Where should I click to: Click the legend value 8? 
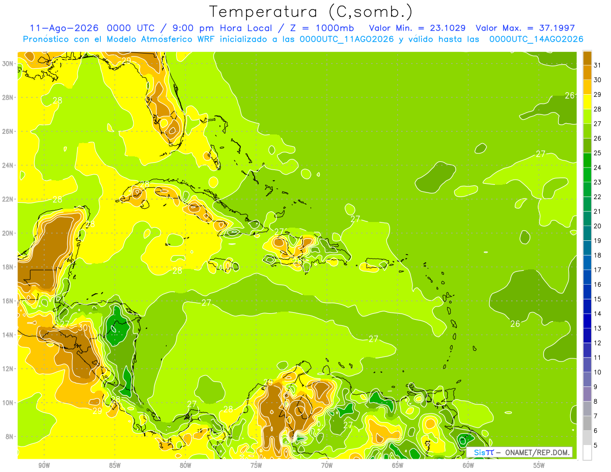tap(595, 401)
